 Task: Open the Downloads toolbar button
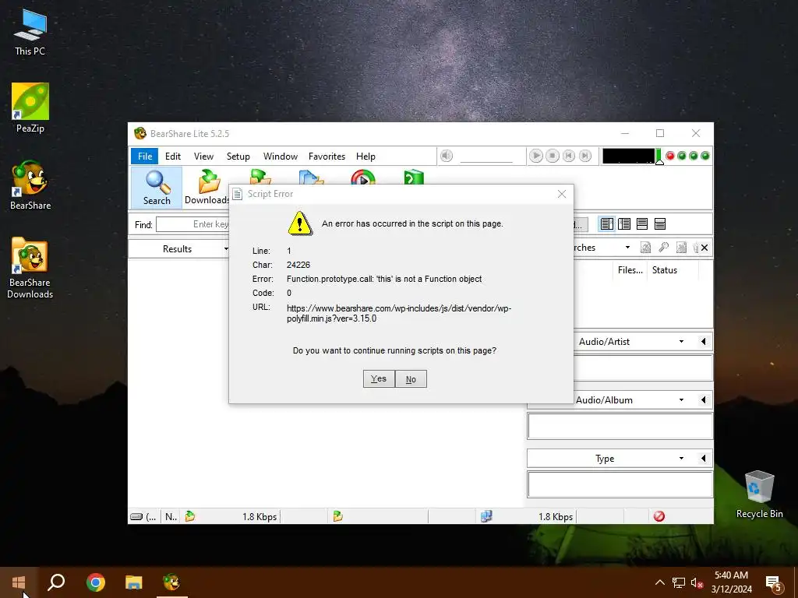click(207, 188)
